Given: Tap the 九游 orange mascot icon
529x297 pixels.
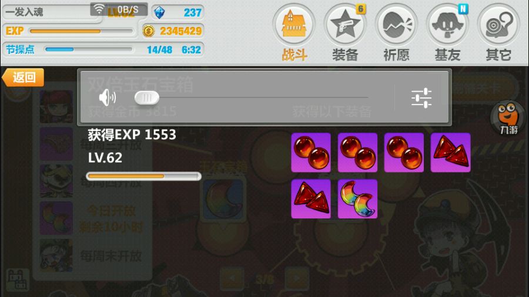Looking at the screenshot, I should coord(508,119).
